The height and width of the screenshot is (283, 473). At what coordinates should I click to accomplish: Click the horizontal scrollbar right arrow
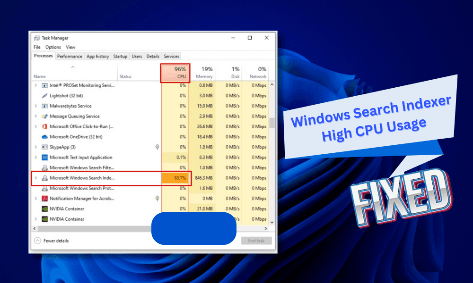[x=266, y=229]
